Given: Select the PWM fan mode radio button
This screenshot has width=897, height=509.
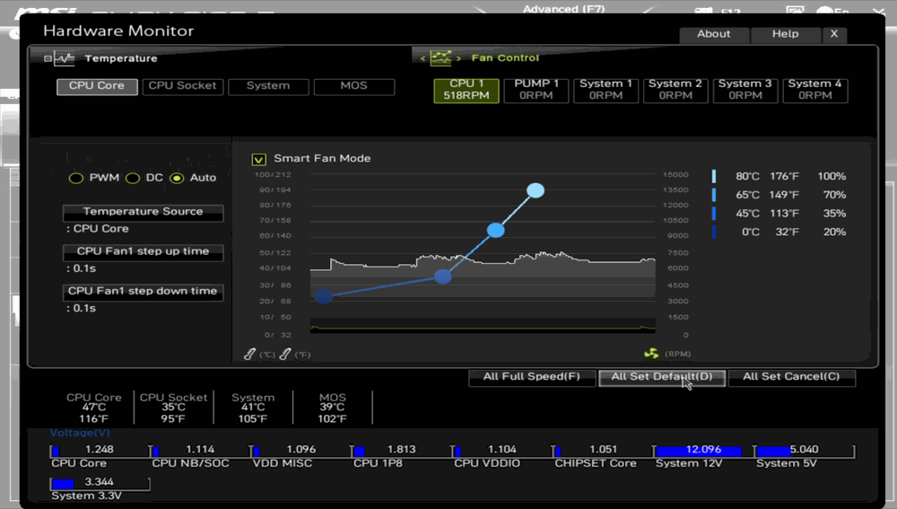Looking at the screenshot, I should click(76, 178).
